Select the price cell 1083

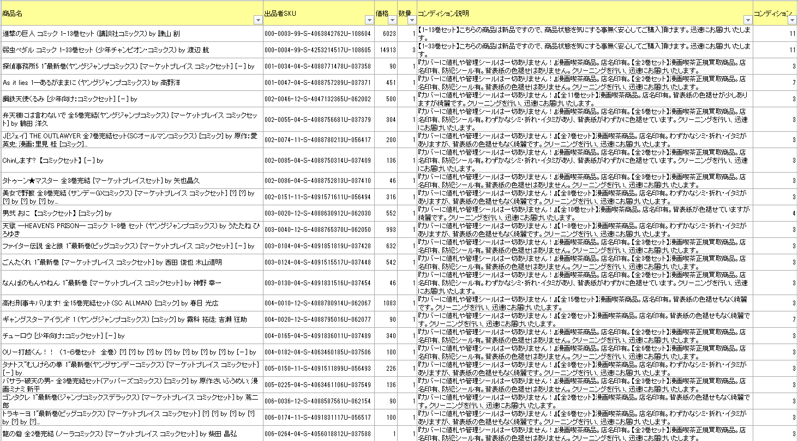point(386,303)
